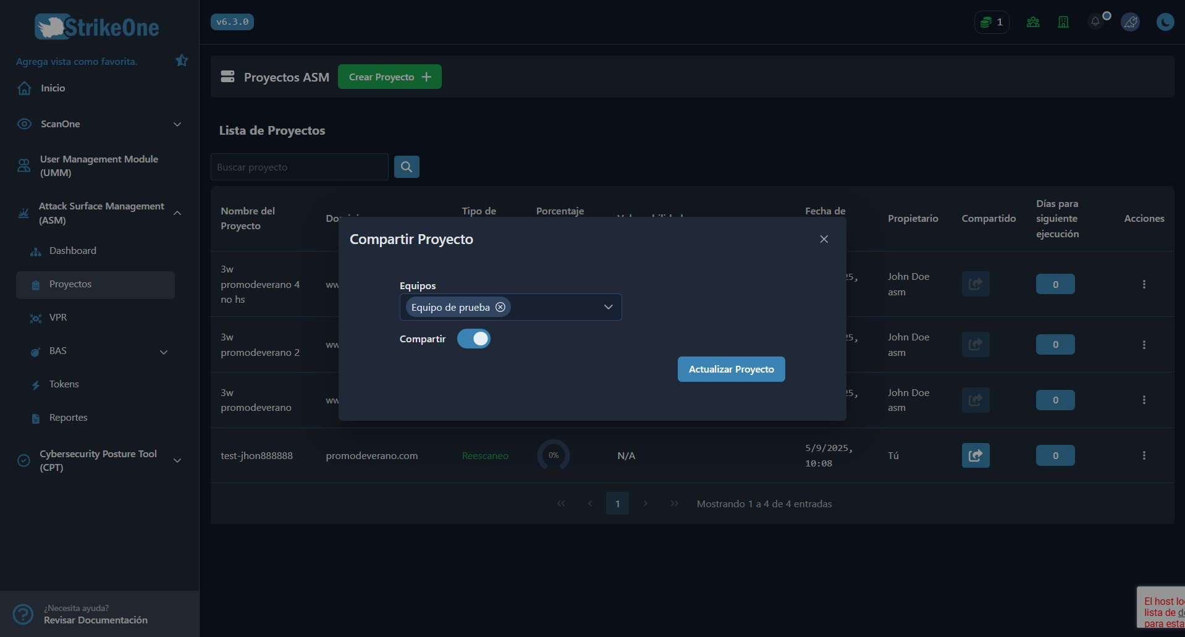This screenshot has width=1185, height=637.
Task: Open ASM Dashboard
Action: tap(72, 251)
